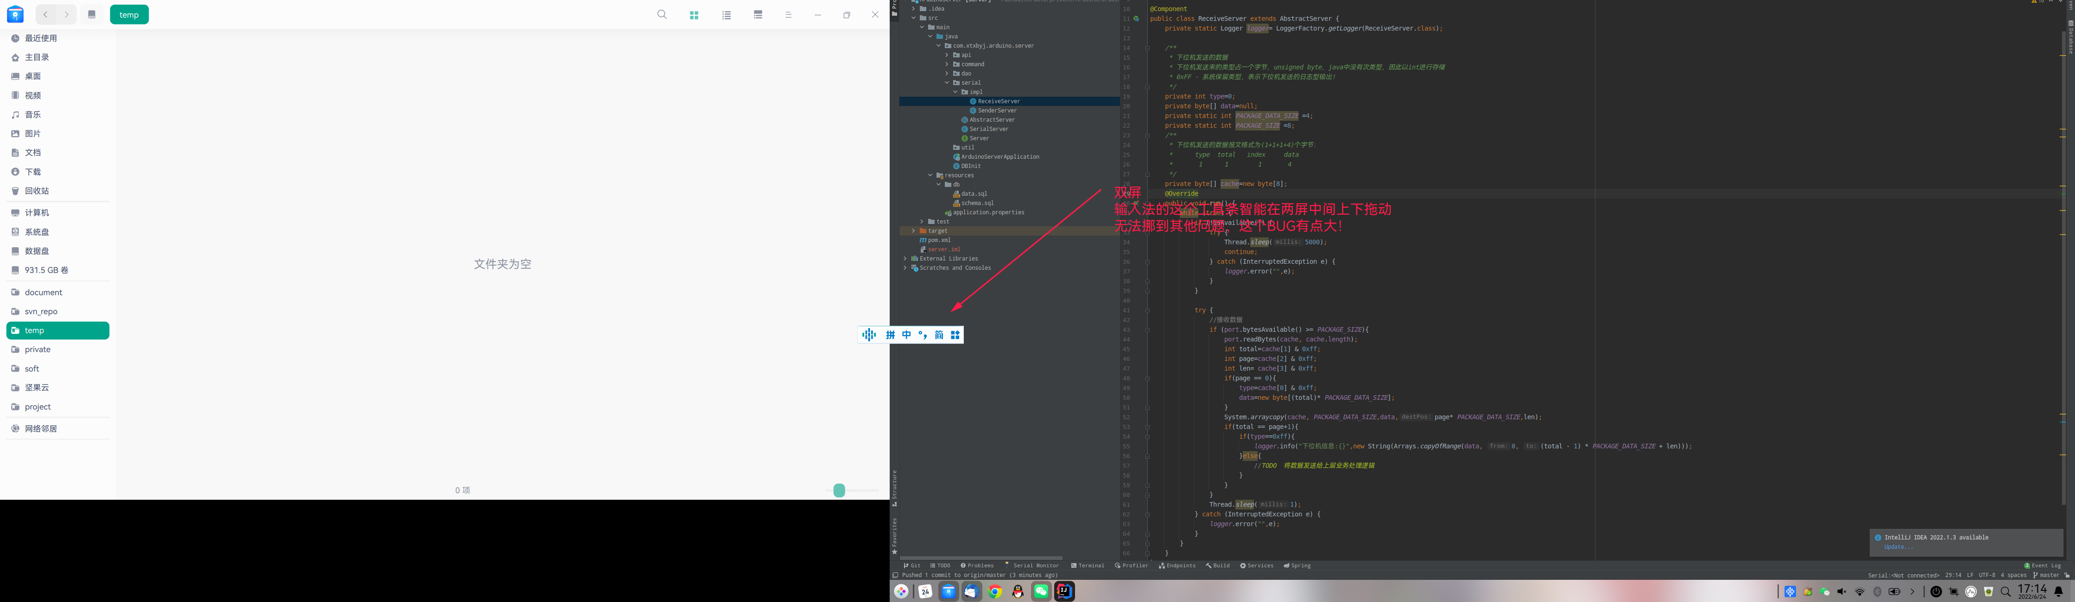The height and width of the screenshot is (602, 2075).
Task: Switch to icon grid view
Action: tap(694, 14)
